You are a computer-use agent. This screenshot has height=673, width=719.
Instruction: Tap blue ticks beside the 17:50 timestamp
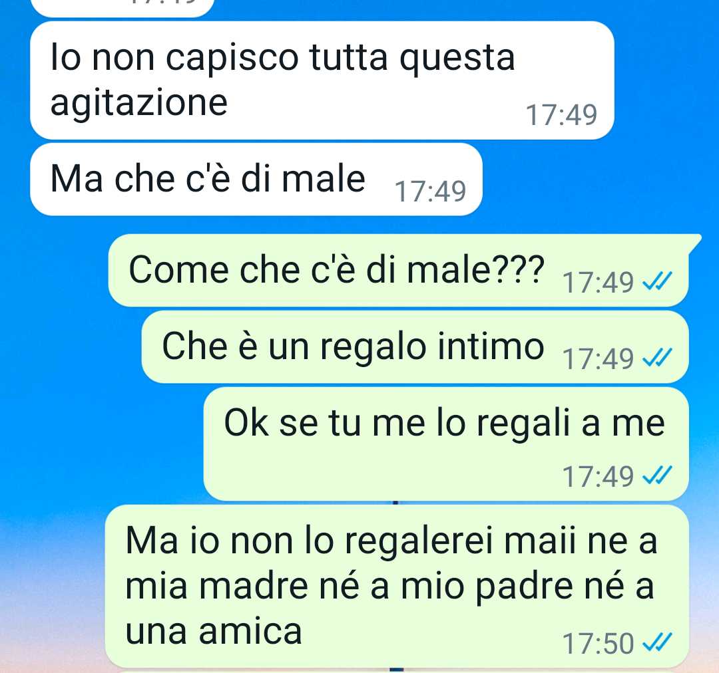tap(657, 642)
